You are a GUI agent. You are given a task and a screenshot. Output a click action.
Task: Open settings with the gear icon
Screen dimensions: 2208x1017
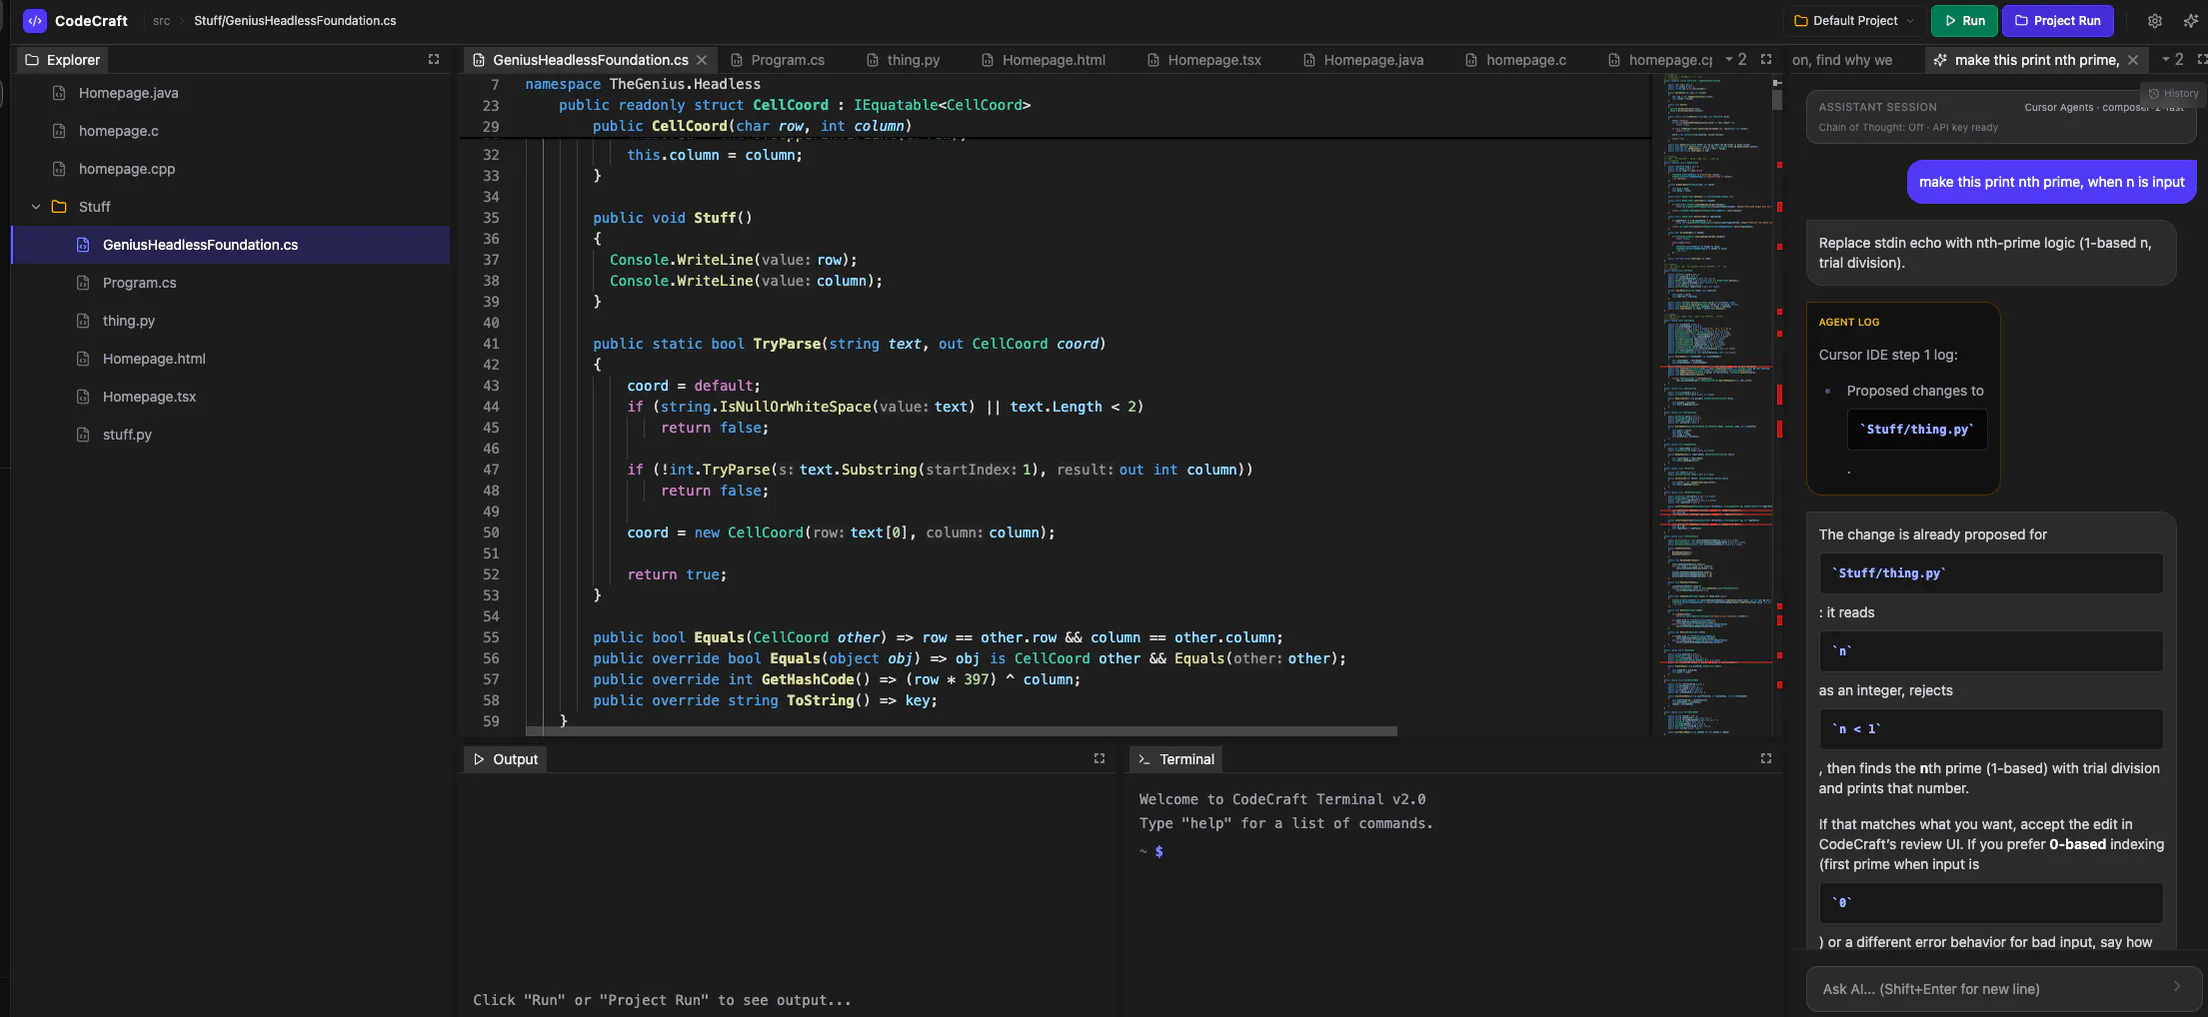click(2155, 21)
